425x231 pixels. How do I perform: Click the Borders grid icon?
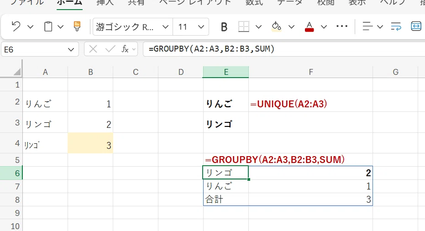244,26
